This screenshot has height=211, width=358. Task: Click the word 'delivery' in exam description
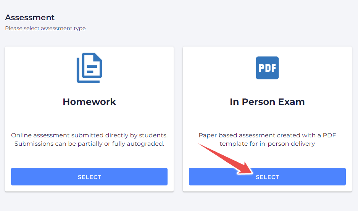pyautogui.click(x=303, y=144)
